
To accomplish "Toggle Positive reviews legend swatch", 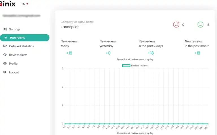I will (126, 66).
